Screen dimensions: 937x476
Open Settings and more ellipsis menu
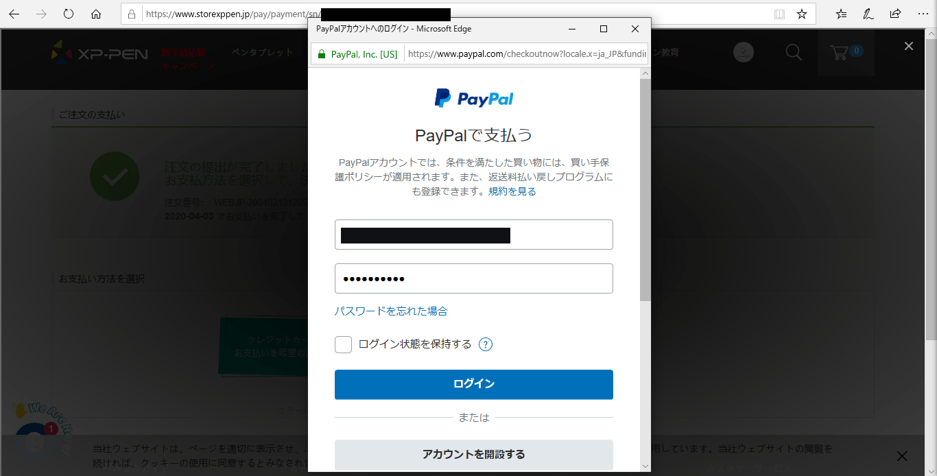click(x=923, y=14)
